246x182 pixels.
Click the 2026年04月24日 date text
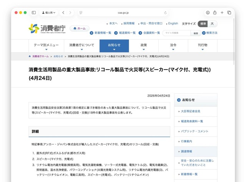(x=159, y=96)
